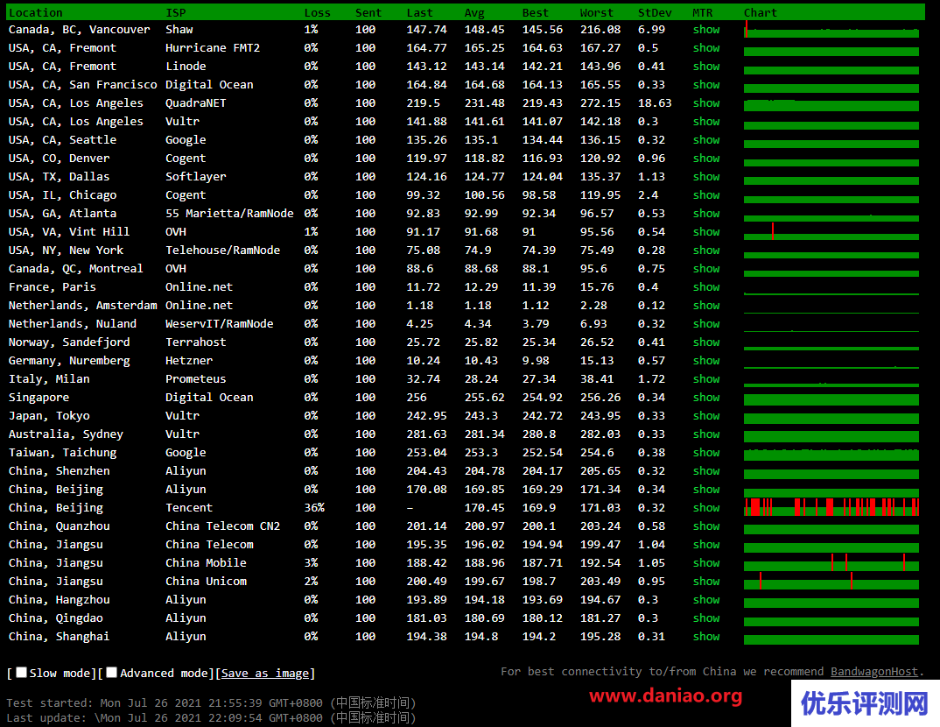
Task: Click the Best column header
Action: (x=536, y=12)
